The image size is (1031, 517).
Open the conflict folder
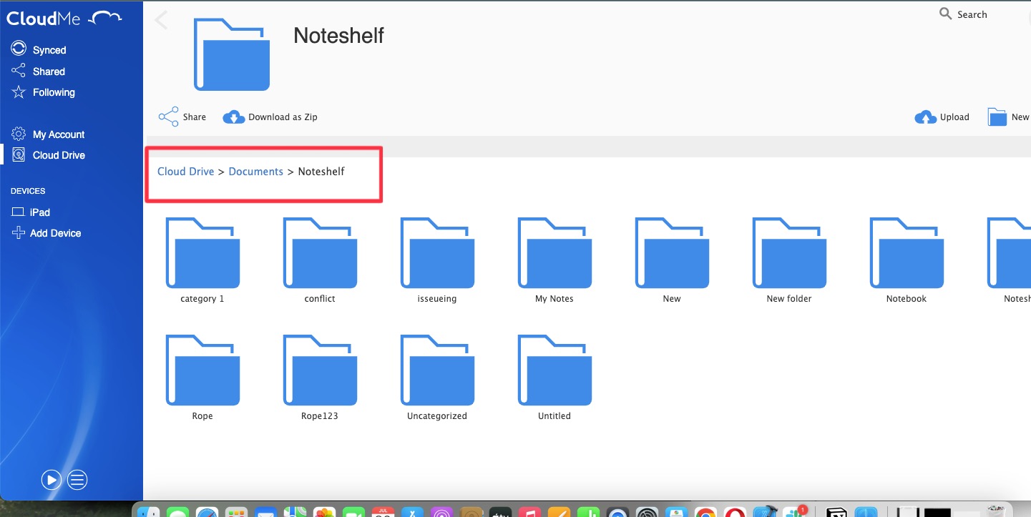click(320, 261)
